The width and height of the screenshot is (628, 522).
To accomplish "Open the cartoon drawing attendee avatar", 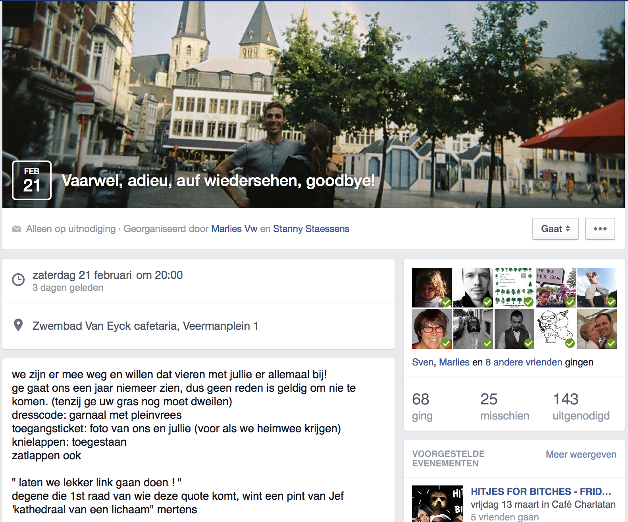I will tap(555, 329).
